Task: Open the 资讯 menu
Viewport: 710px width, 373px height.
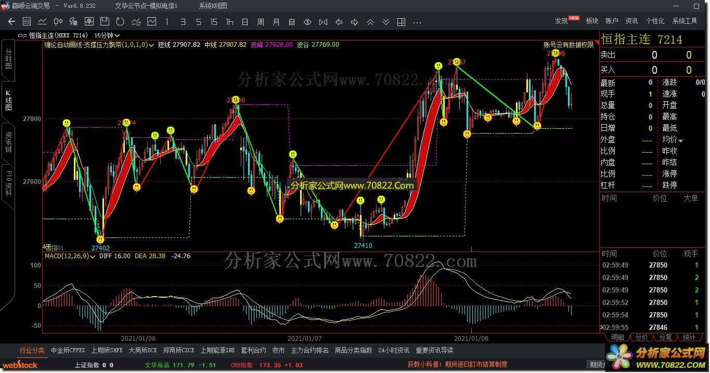Action: pos(631,21)
